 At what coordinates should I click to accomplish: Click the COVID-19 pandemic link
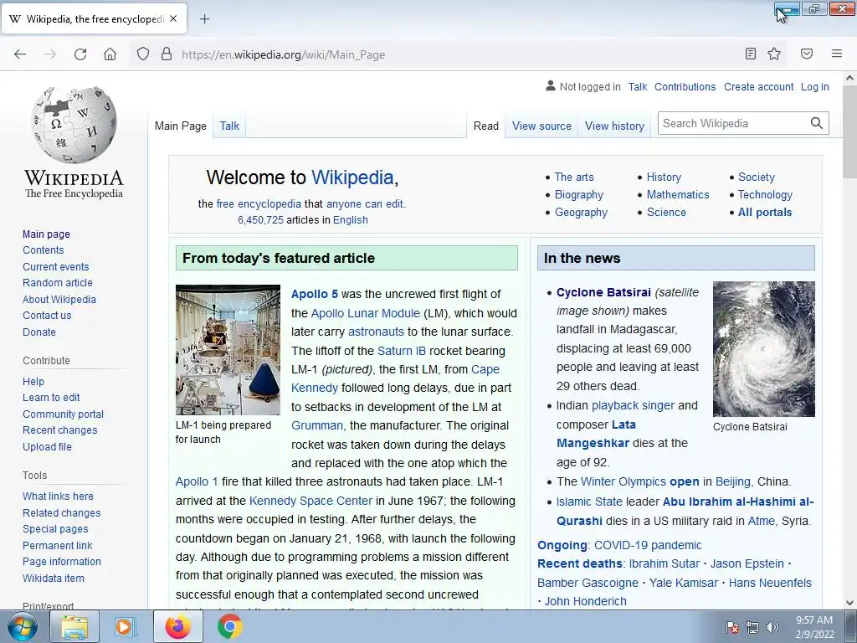pyautogui.click(x=648, y=545)
